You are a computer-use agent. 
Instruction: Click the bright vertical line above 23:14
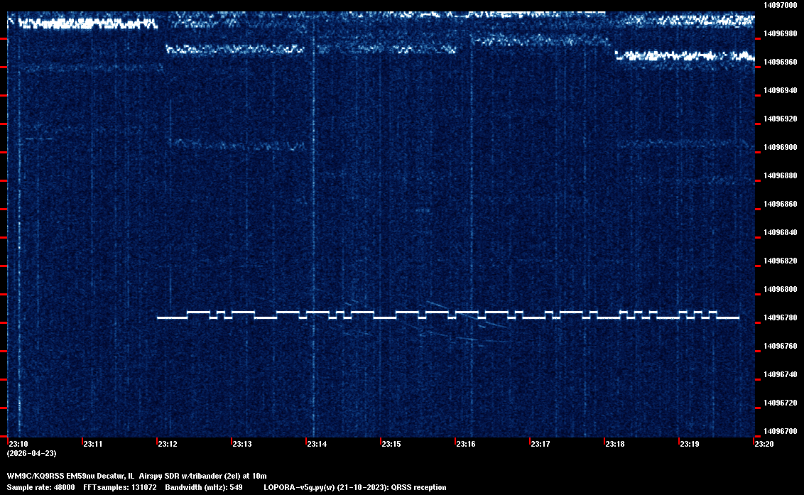click(313, 213)
